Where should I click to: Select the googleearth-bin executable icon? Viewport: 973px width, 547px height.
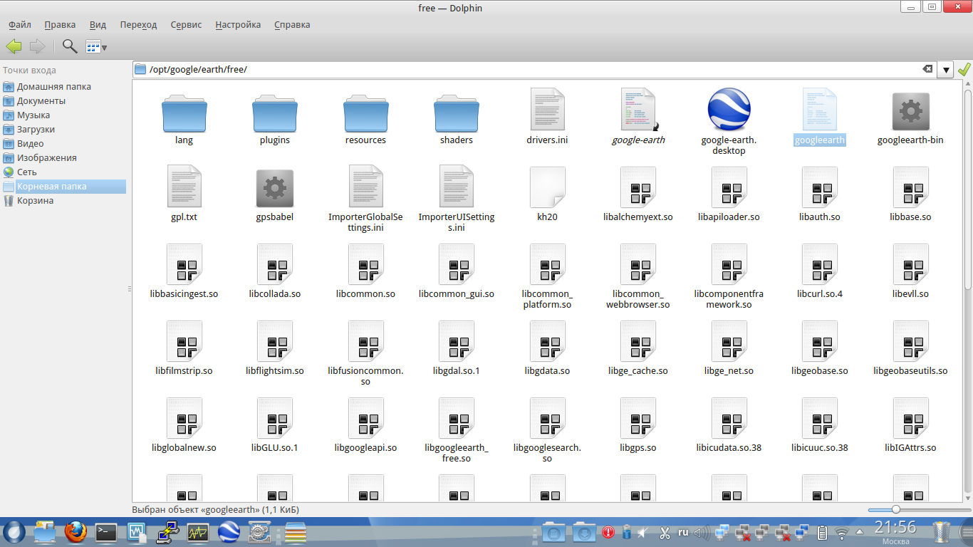click(x=910, y=112)
